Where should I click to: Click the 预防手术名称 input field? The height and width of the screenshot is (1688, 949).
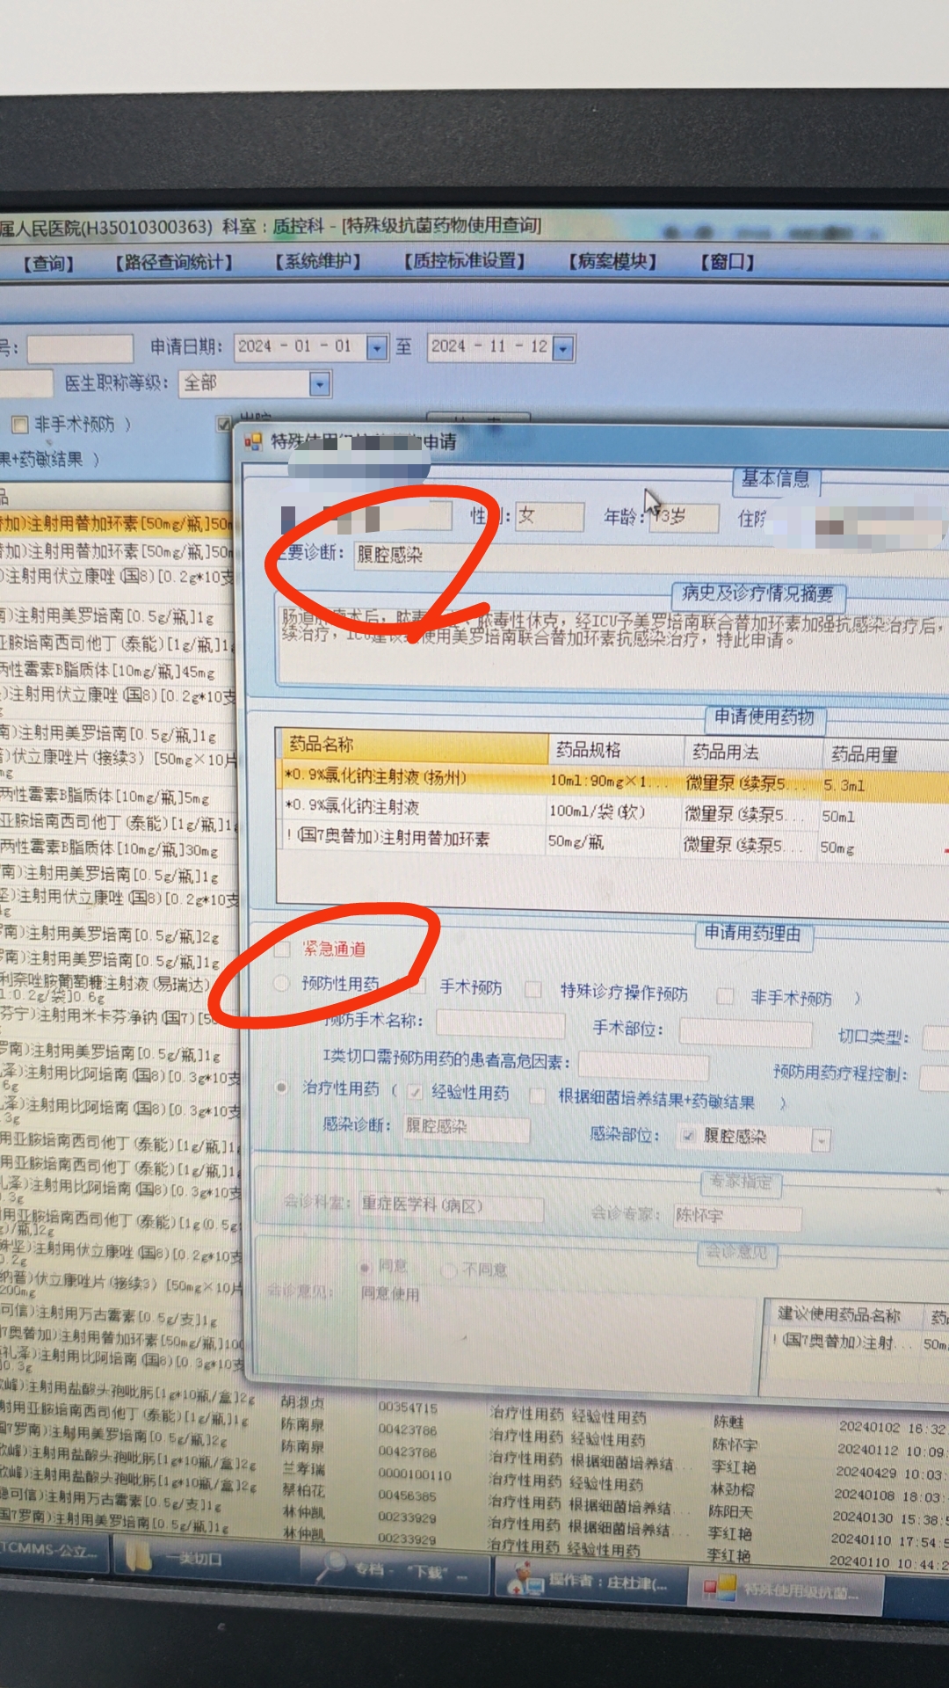(500, 1024)
